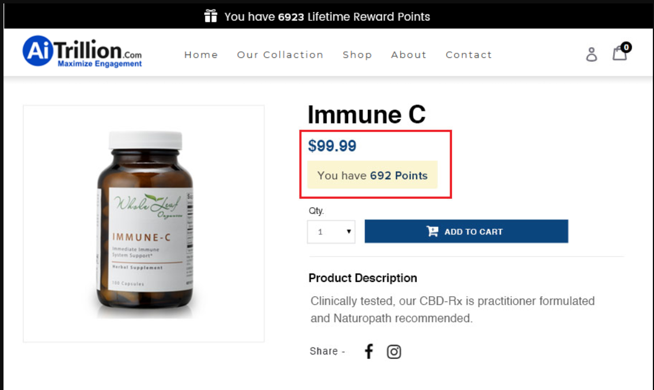Expand the Qty dropdown

click(x=331, y=232)
